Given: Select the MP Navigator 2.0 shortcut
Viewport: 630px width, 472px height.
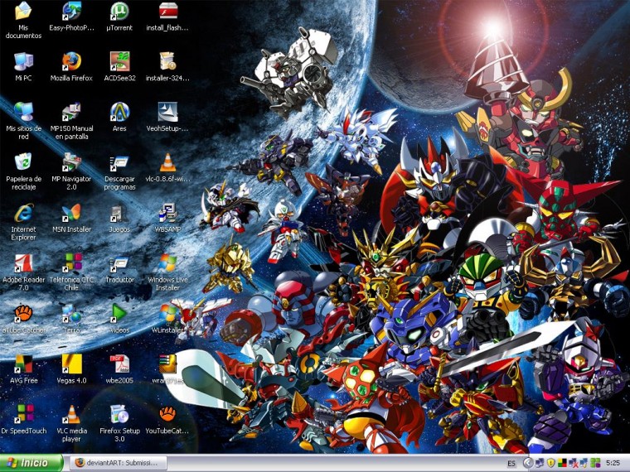Looking at the screenshot, I should click(71, 162).
